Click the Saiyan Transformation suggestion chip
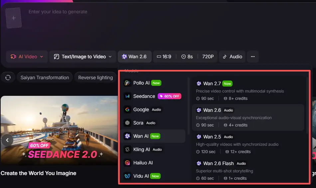Viewport: 316px width, 188px height. point(45,78)
